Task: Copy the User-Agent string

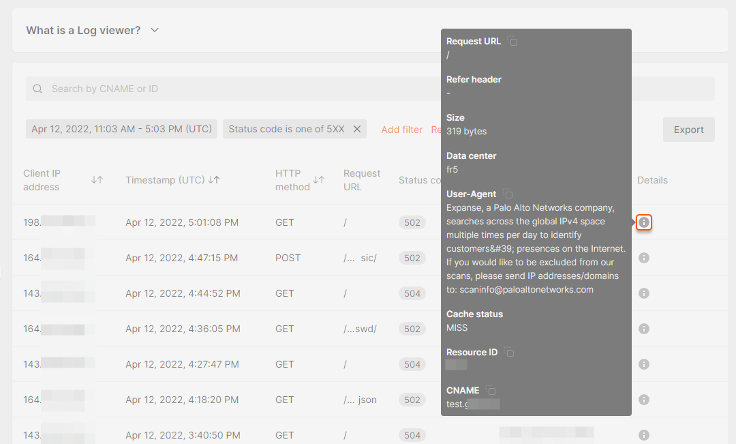Action: [x=508, y=194]
